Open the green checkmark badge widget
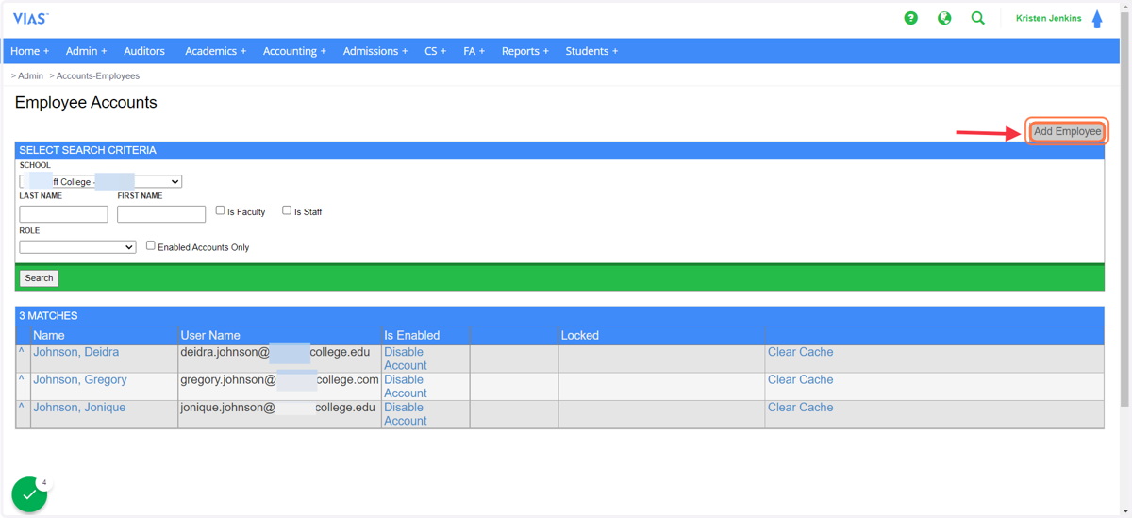1132x518 pixels. coord(29,494)
